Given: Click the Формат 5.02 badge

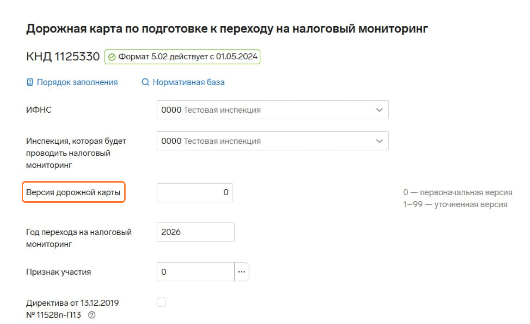Looking at the screenshot, I should (x=182, y=57).
